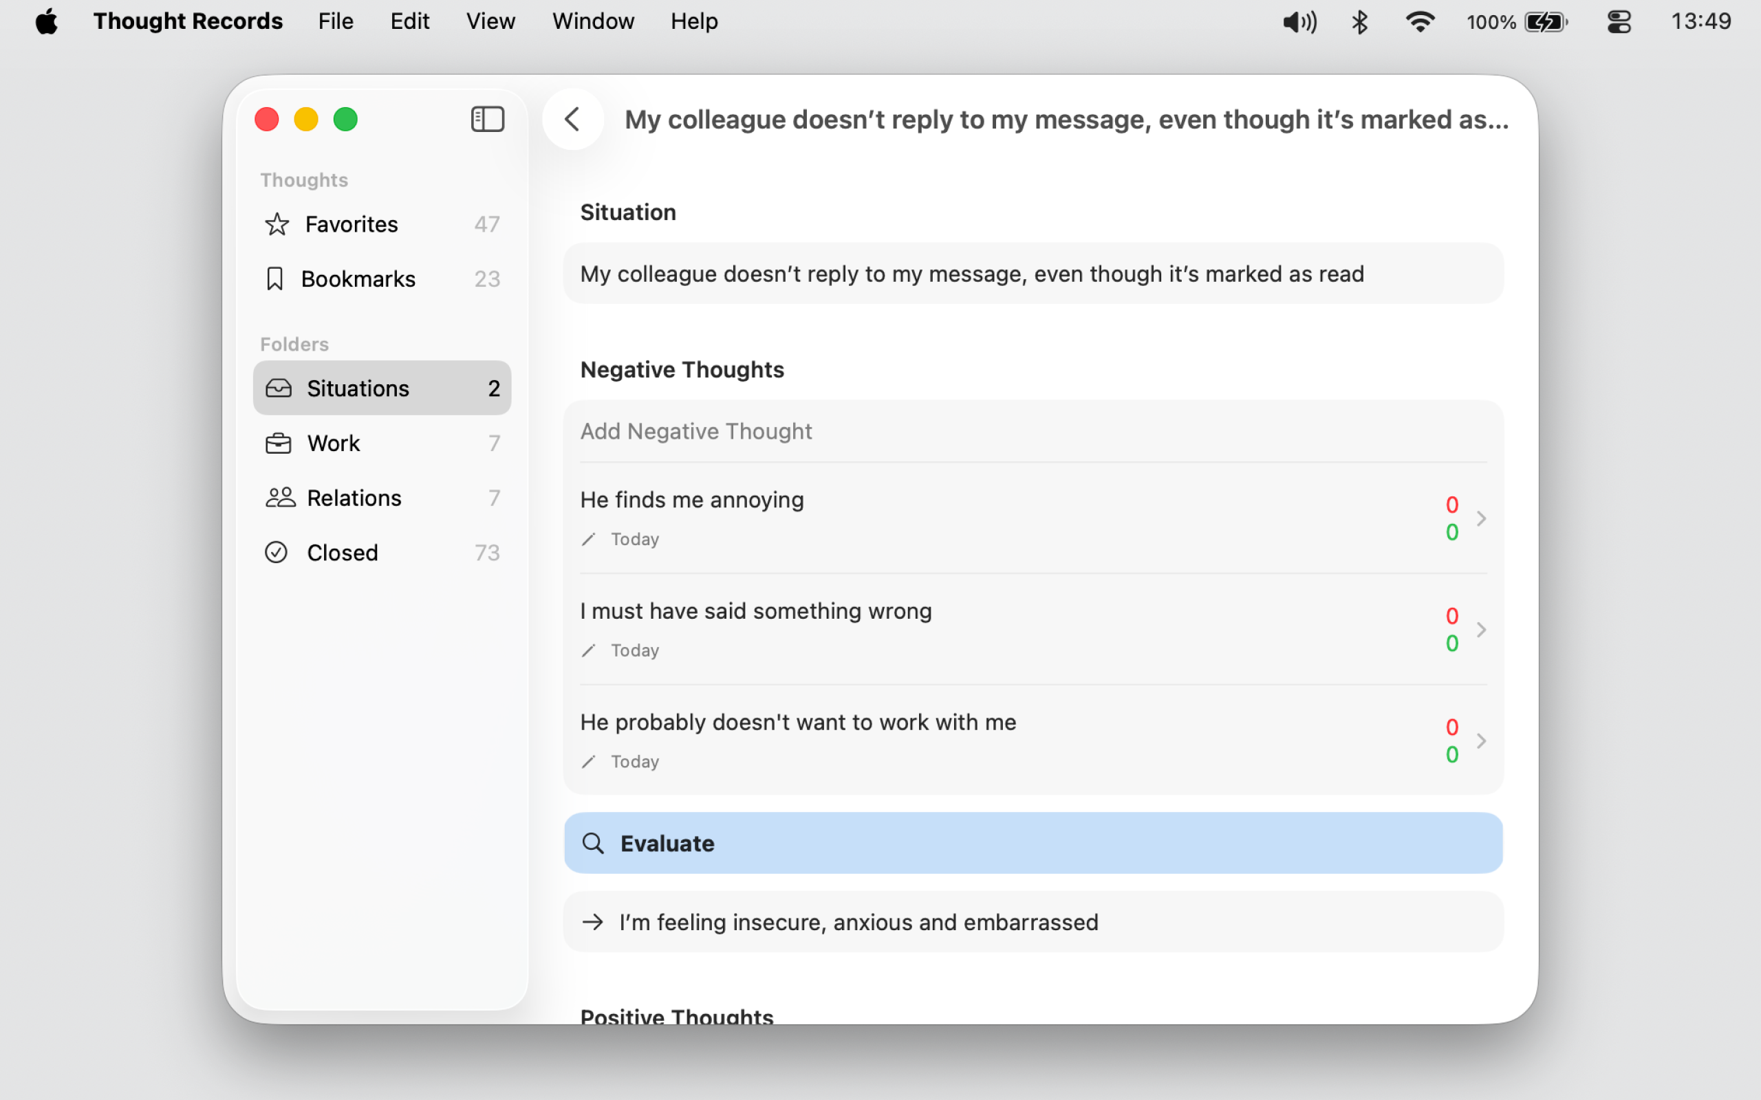
Task: Go back using the chevron button
Action: (x=573, y=120)
